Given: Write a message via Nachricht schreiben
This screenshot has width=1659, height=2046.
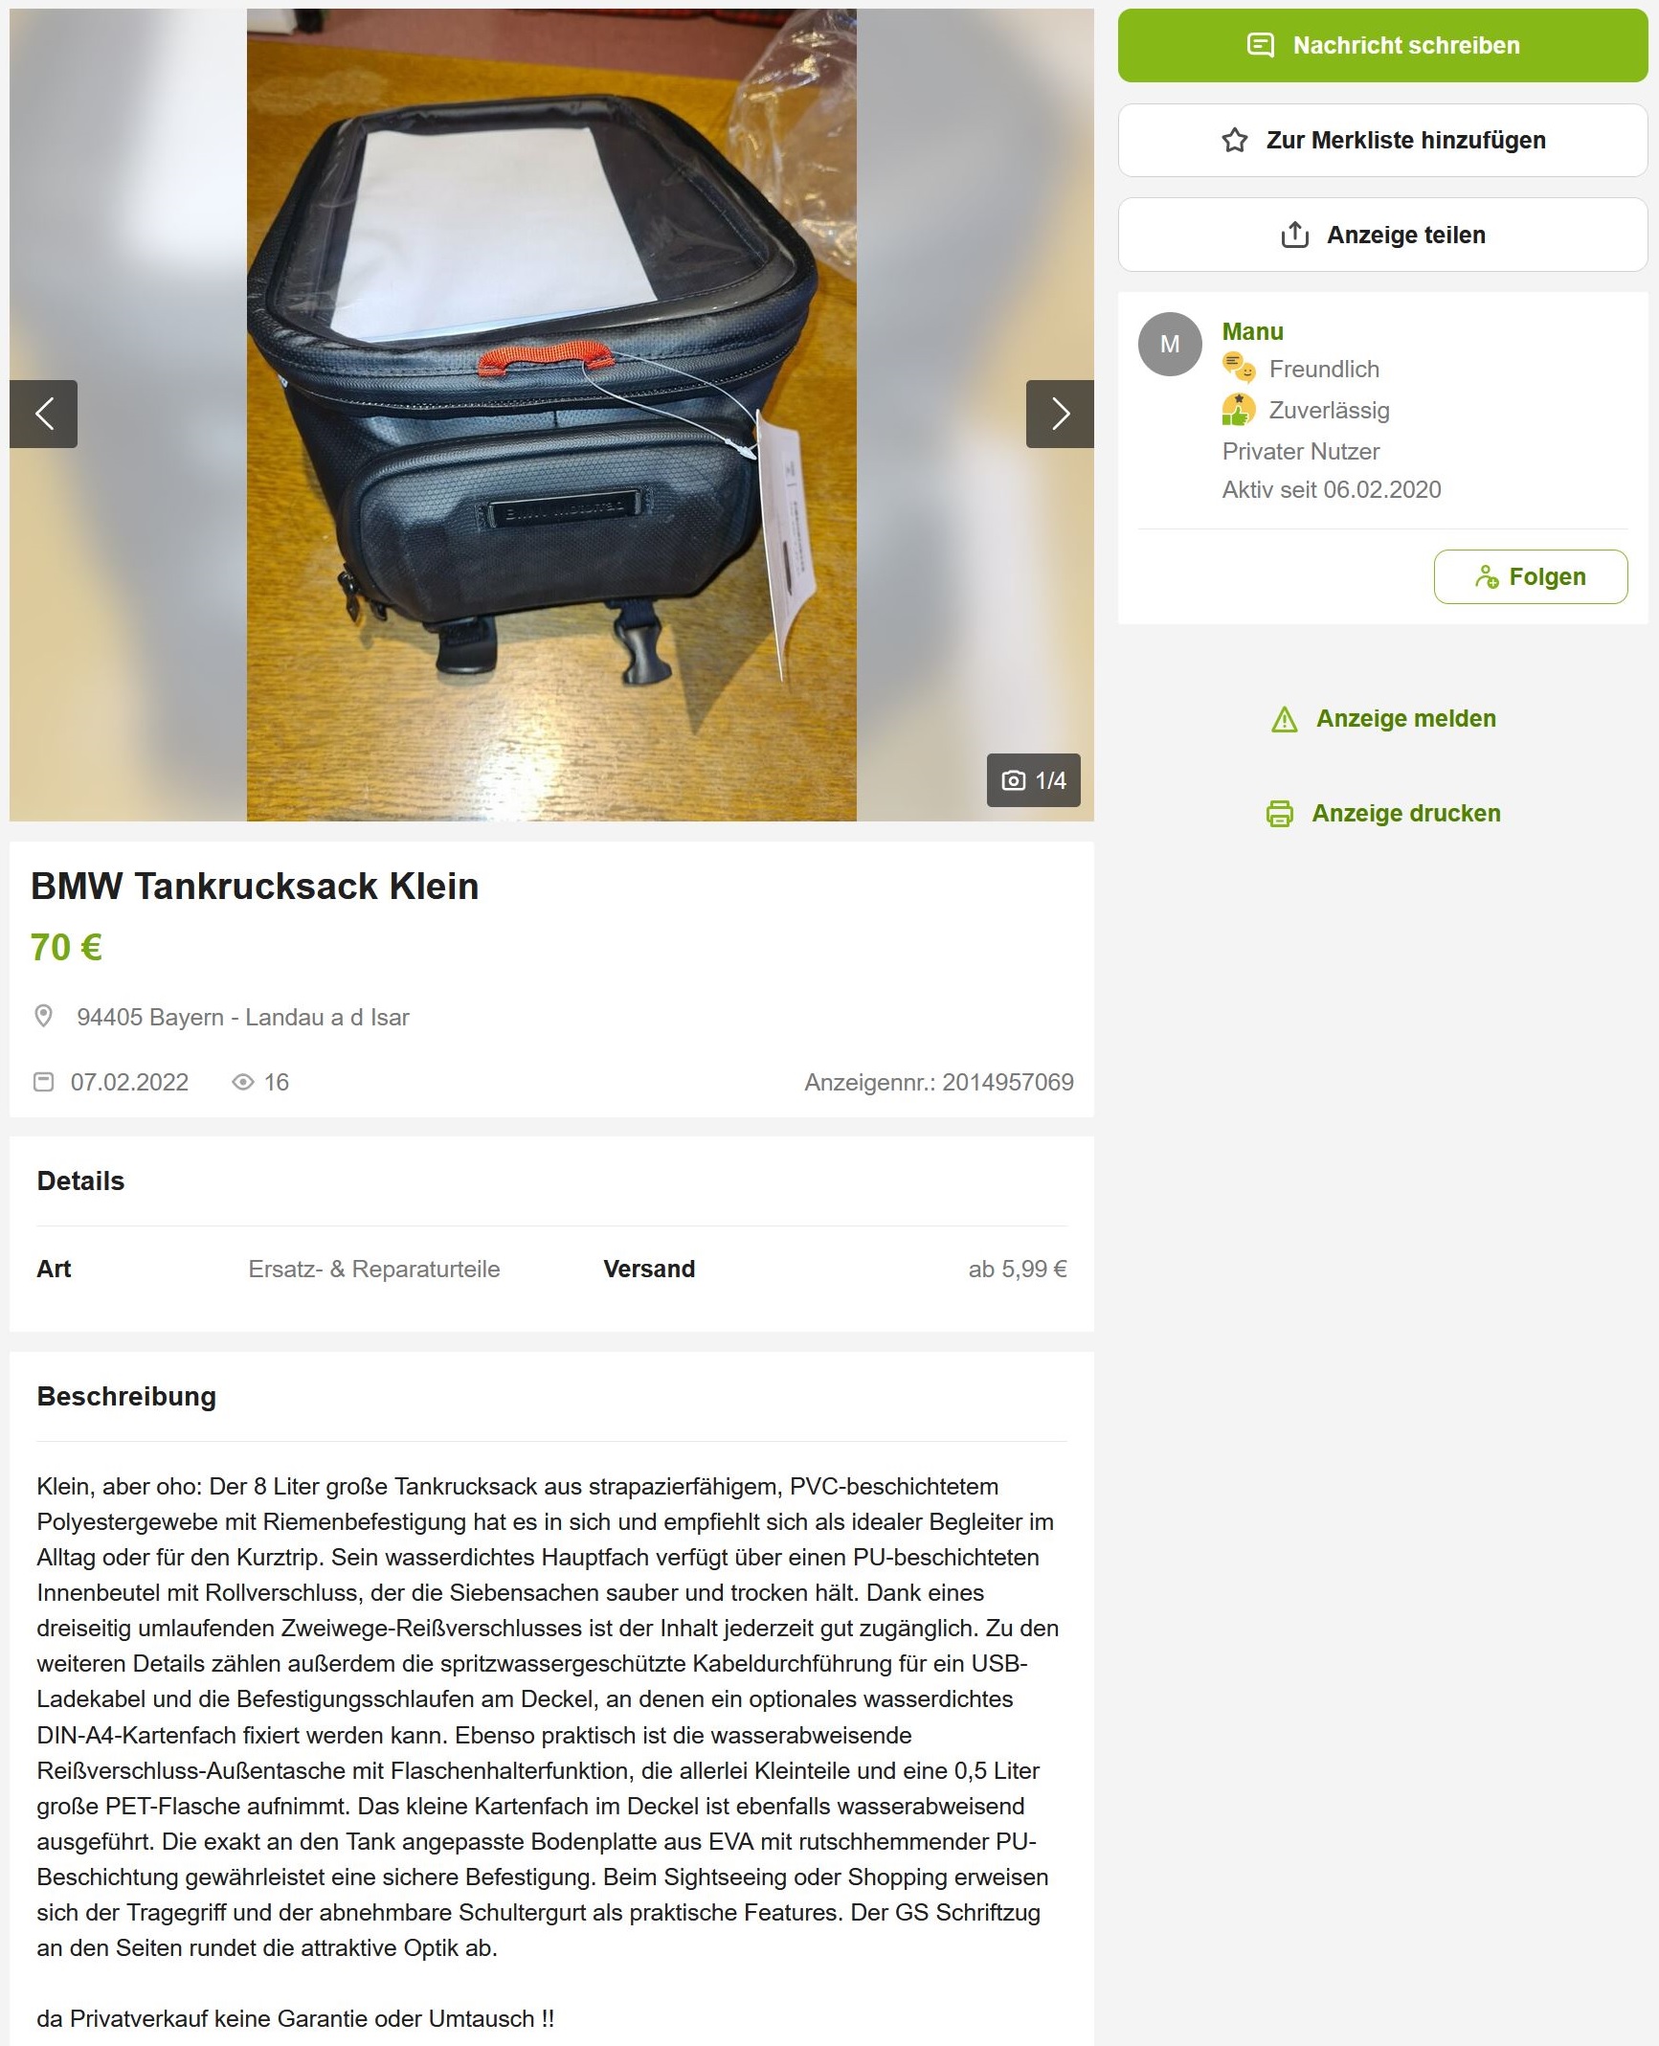Looking at the screenshot, I should 1383,45.
